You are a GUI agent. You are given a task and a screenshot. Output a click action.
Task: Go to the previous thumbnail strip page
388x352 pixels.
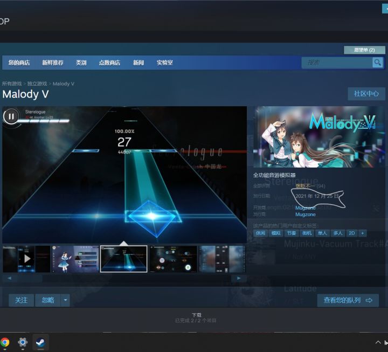[x=9, y=278]
